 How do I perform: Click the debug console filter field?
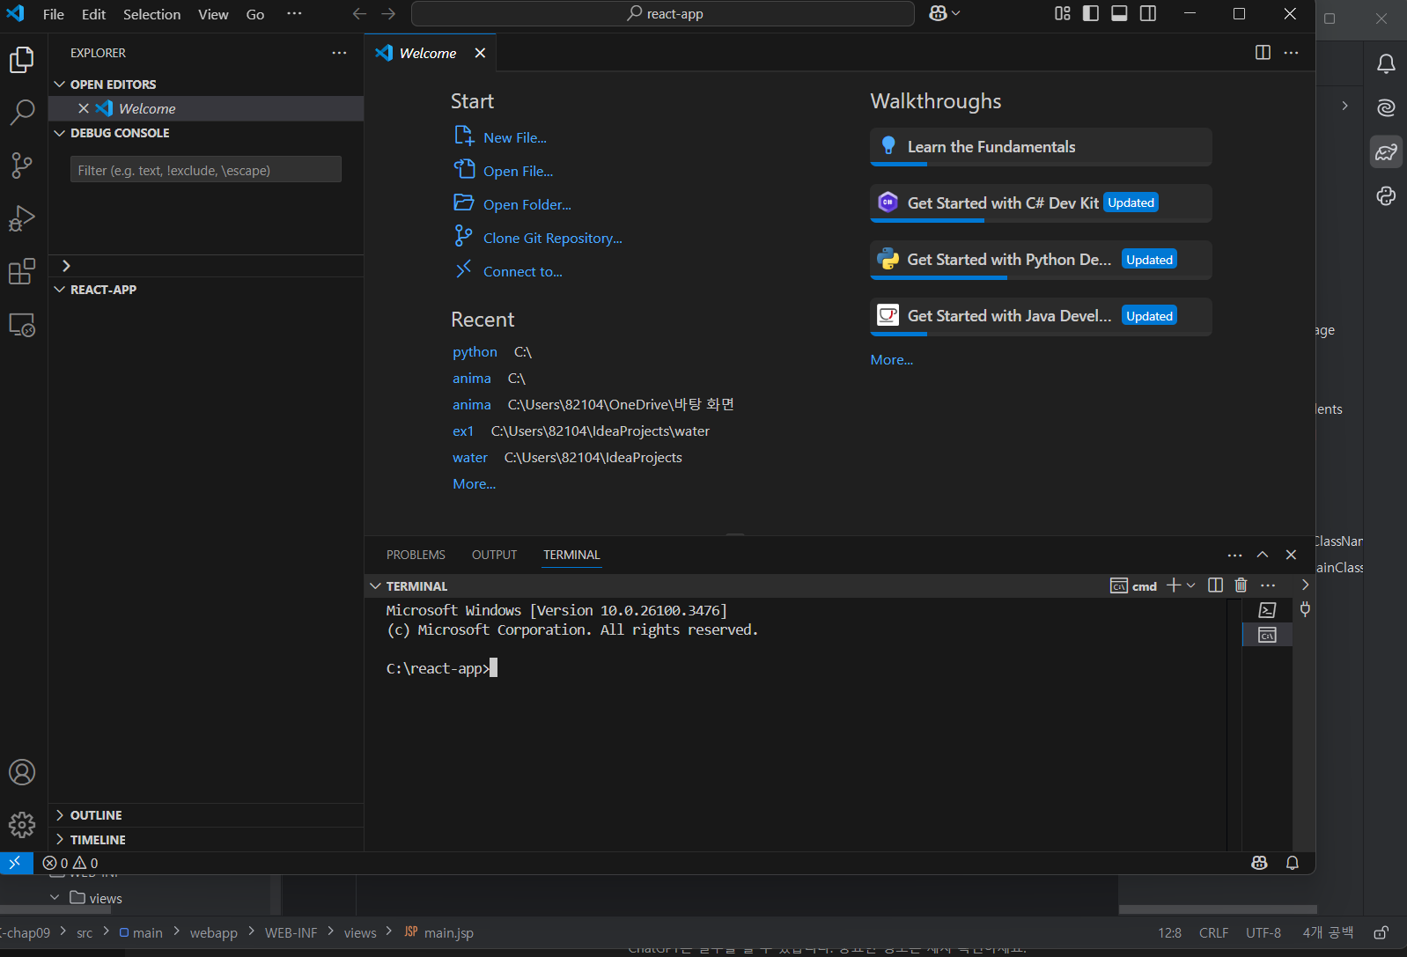point(205,170)
